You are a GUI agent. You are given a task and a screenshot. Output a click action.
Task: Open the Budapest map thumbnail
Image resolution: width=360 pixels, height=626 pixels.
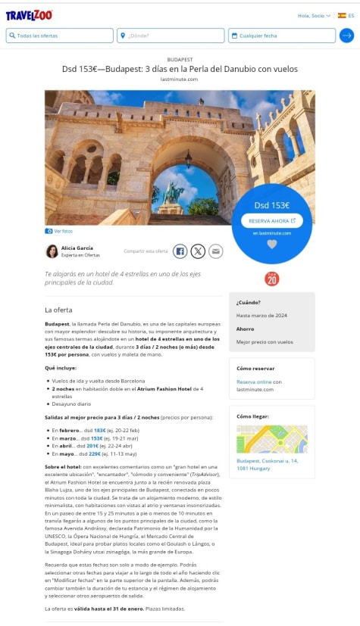(272, 439)
